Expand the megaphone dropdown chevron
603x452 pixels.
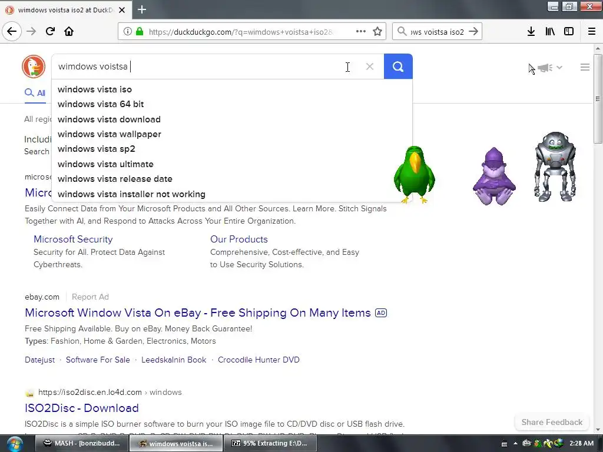[x=559, y=67]
